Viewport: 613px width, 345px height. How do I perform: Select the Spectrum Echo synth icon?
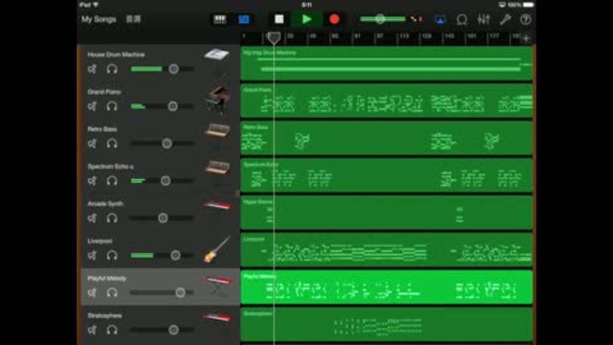click(217, 167)
